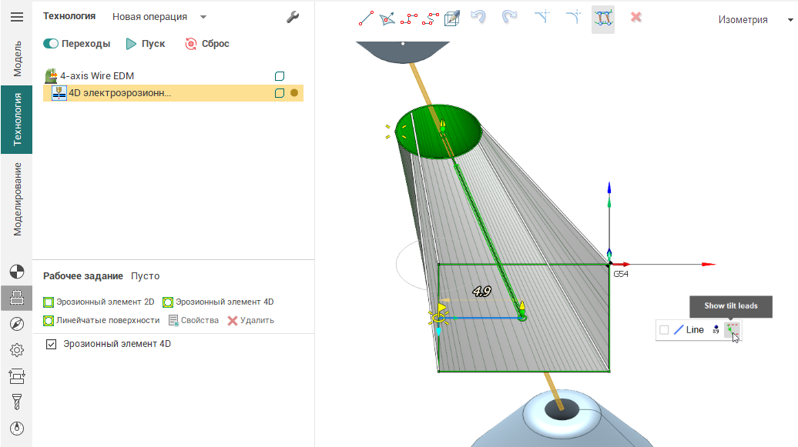Click the wireframe box edit icon
Viewport: 798px width, 447px height.
coord(453,18)
